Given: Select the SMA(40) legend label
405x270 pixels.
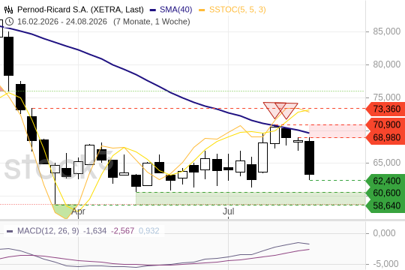Looking at the screenshot, I should (176, 10).
